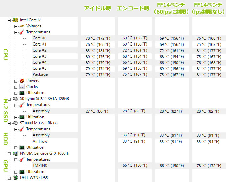Click the ST1000LM035 Utilization graph icon
The height and width of the screenshot is (182, 226).
22,147
